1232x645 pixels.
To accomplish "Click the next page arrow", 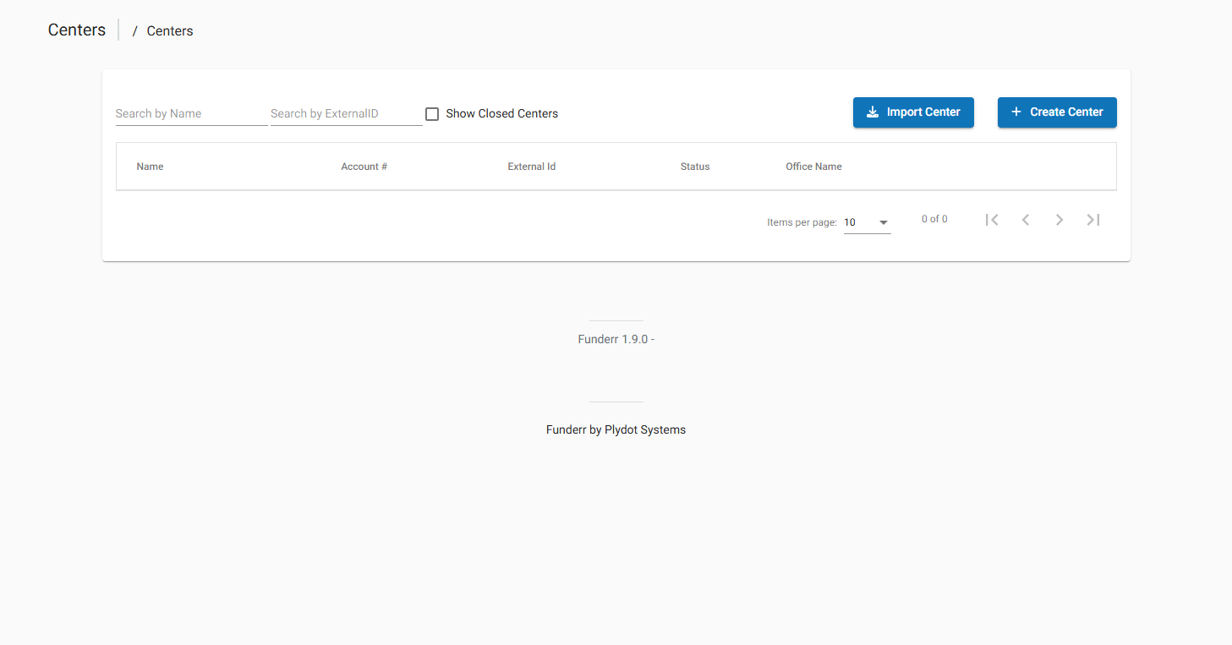I will 1060,220.
